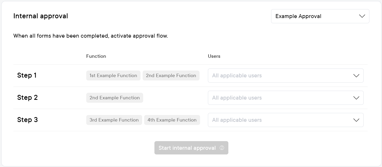The image size is (382, 167).
Task: Click the info icon beside Start internal approval
Action: coord(222,148)
